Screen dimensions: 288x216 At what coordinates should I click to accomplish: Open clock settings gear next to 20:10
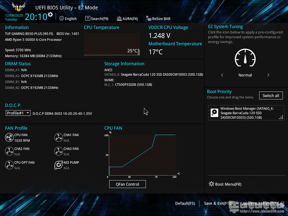pos(50,14)
